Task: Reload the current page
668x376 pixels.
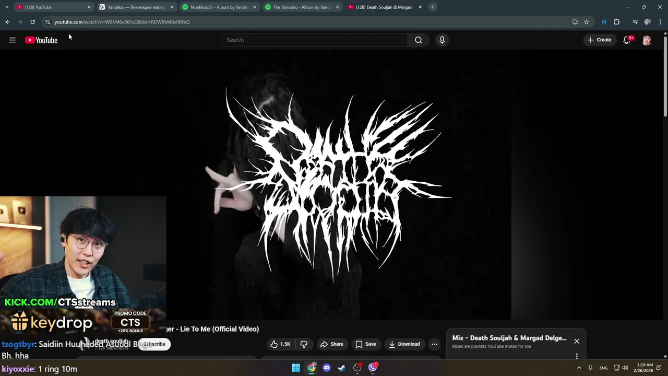Action: point(32,22)
